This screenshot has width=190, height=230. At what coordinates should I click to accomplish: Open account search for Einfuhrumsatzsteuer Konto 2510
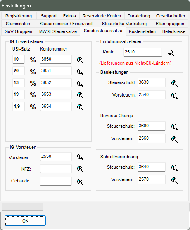tap(171, 53)
